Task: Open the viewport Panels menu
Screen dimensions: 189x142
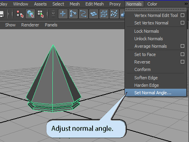Action: [x=51, y=25]
